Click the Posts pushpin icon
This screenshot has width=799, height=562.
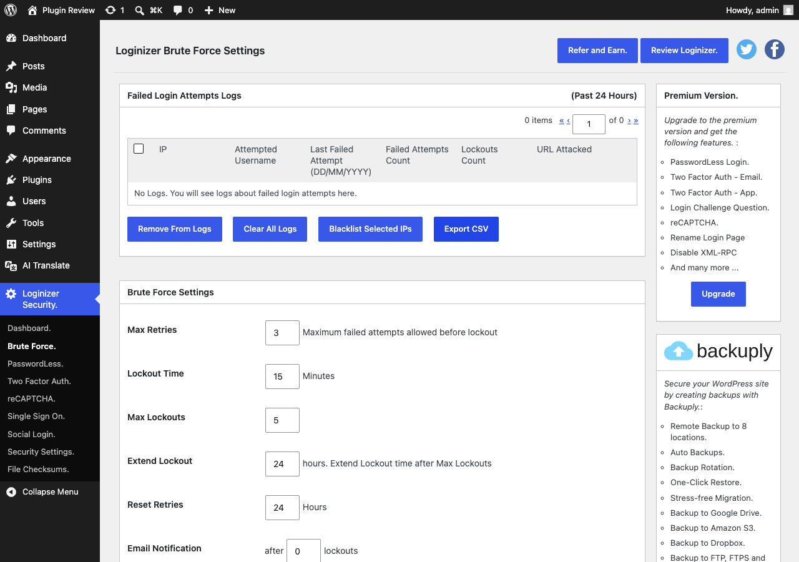click(x=11, y=66)
